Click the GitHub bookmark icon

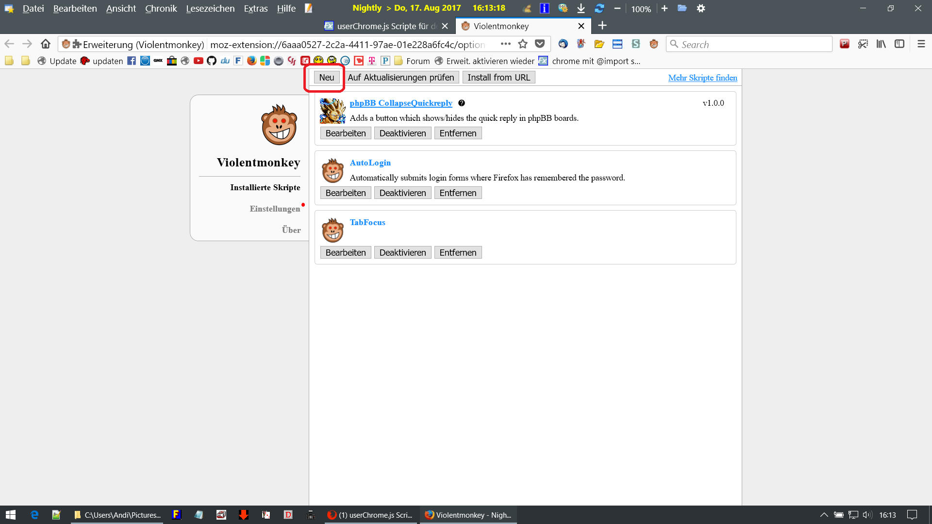[212, 61]
